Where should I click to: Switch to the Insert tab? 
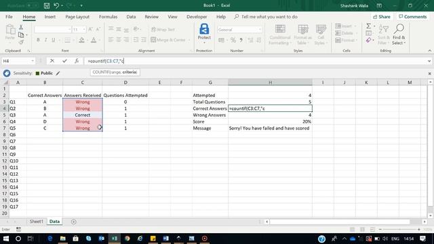(50, 17)
